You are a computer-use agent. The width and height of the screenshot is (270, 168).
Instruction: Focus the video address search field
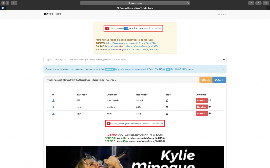[135, 60]
